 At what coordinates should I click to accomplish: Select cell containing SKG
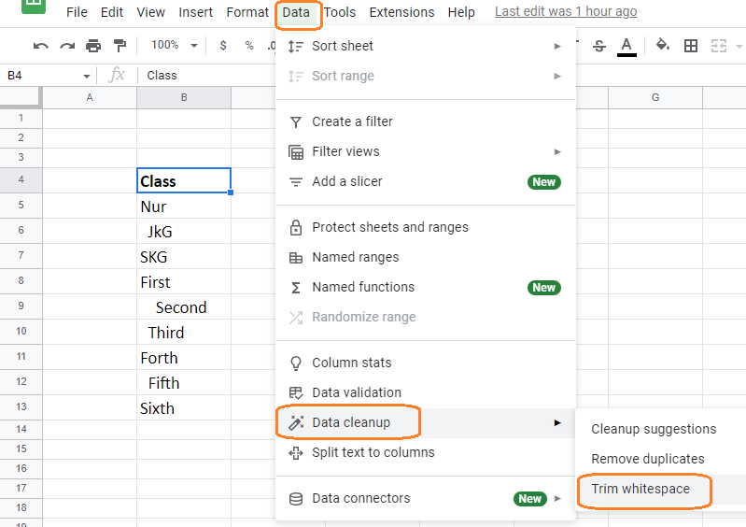pos(184,257)
